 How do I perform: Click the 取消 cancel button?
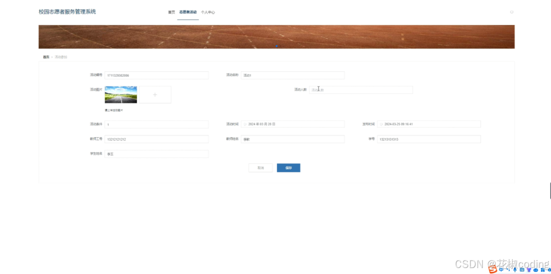pos(260,168)
